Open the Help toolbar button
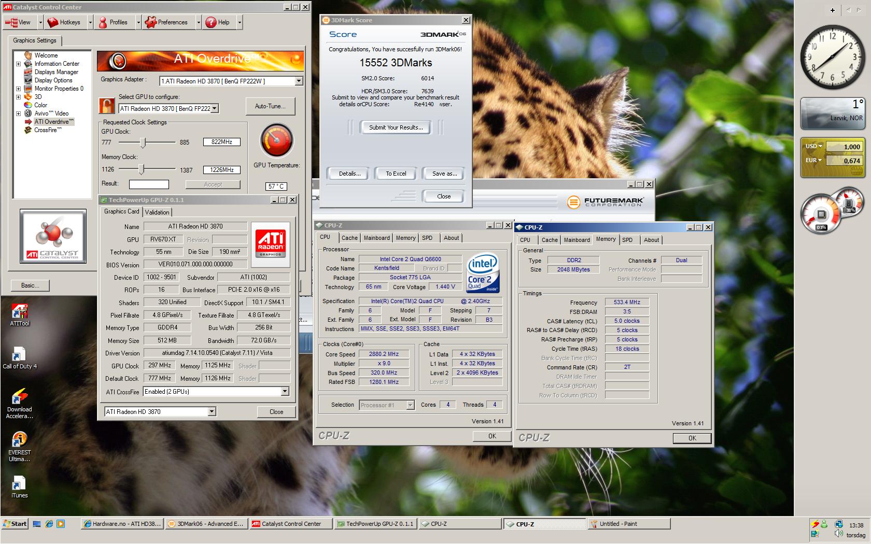Screen dimensions: 871x544 (x=218, y=22)
